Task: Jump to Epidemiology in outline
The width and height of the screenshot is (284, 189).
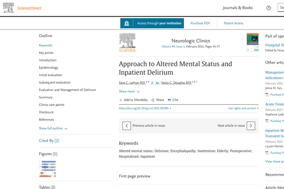Action: (x=49, y=67)
